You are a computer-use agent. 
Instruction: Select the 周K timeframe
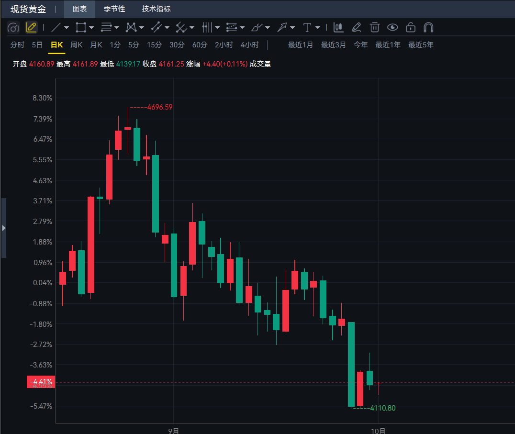(x=77, y=45)
